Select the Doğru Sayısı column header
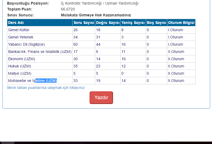 [x=108, y=23]
